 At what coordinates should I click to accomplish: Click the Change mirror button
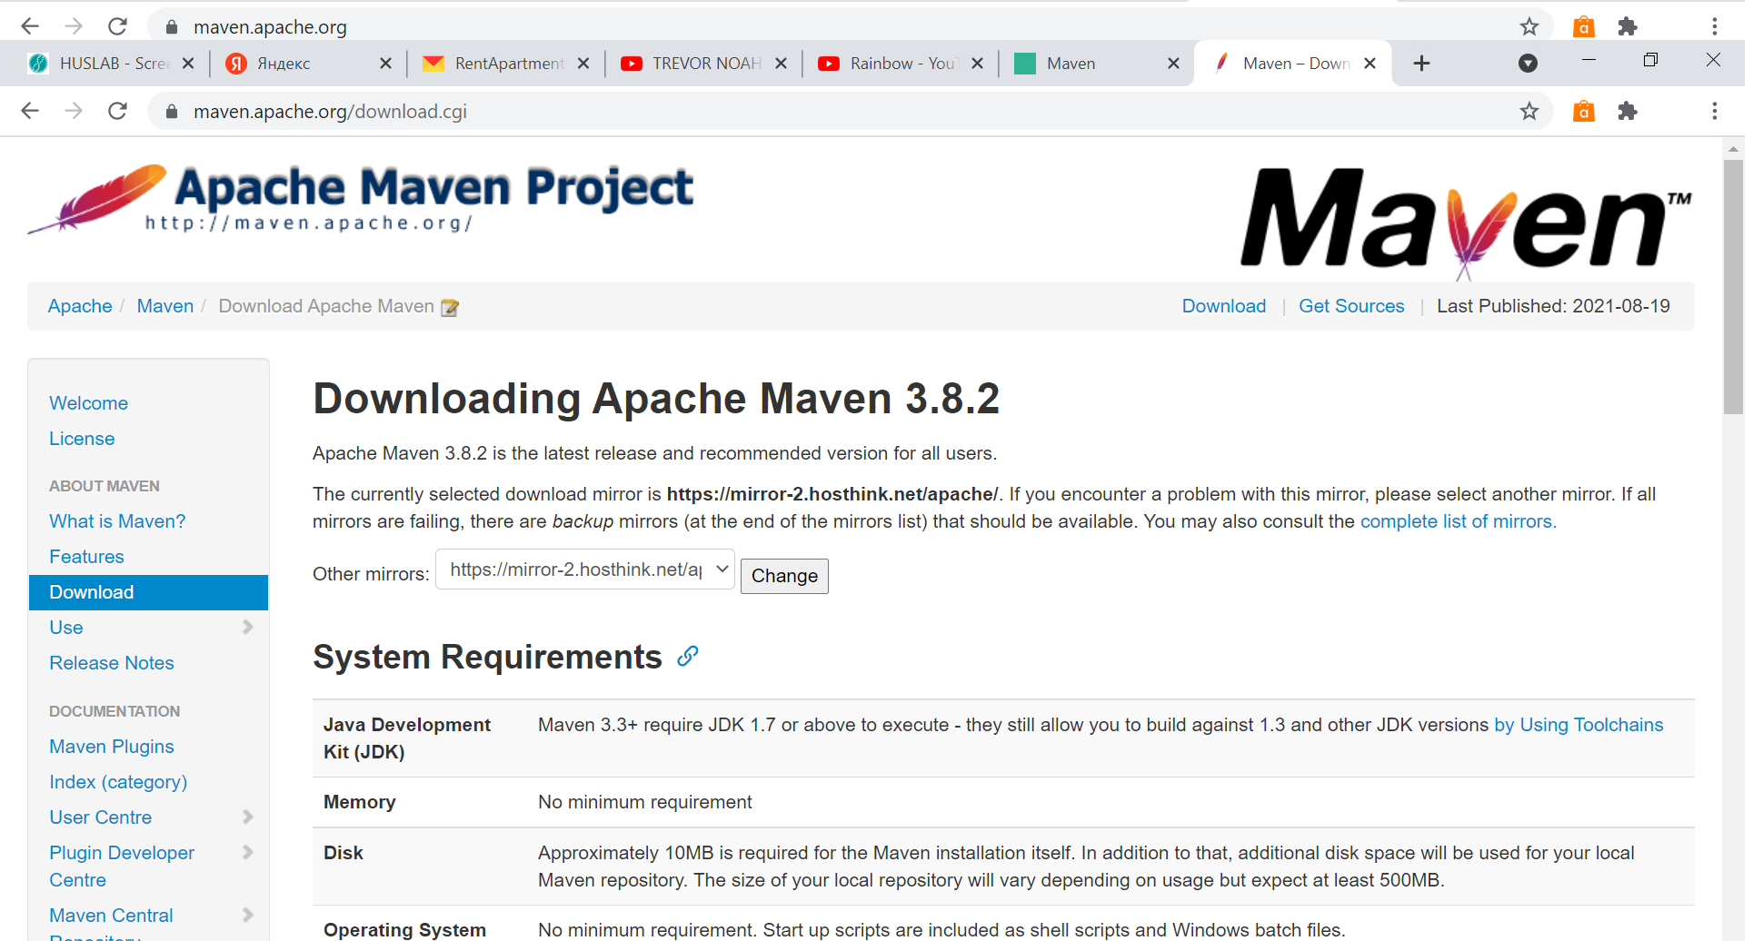tap(784, 576)
